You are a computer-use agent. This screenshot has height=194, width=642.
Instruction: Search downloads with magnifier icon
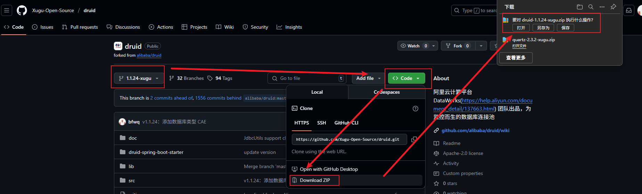(x=591, y=7)
